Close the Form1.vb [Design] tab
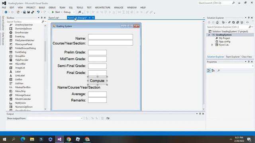The image size is (255, 143). (93, 18)
